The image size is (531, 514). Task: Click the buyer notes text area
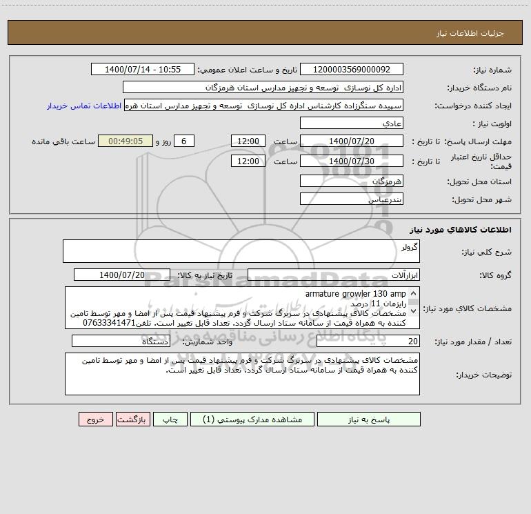click(x=242, y=374)
